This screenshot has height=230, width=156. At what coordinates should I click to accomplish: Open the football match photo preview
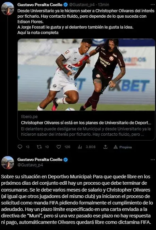pyautogui.click(x=87, y=75)
